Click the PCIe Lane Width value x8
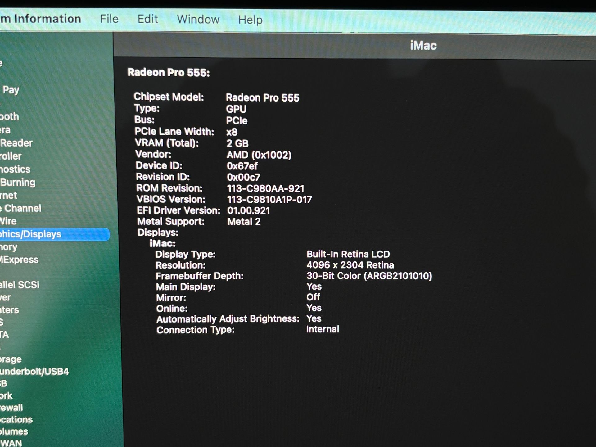Viewport: 596px width, 447px height. click(232, 132)
